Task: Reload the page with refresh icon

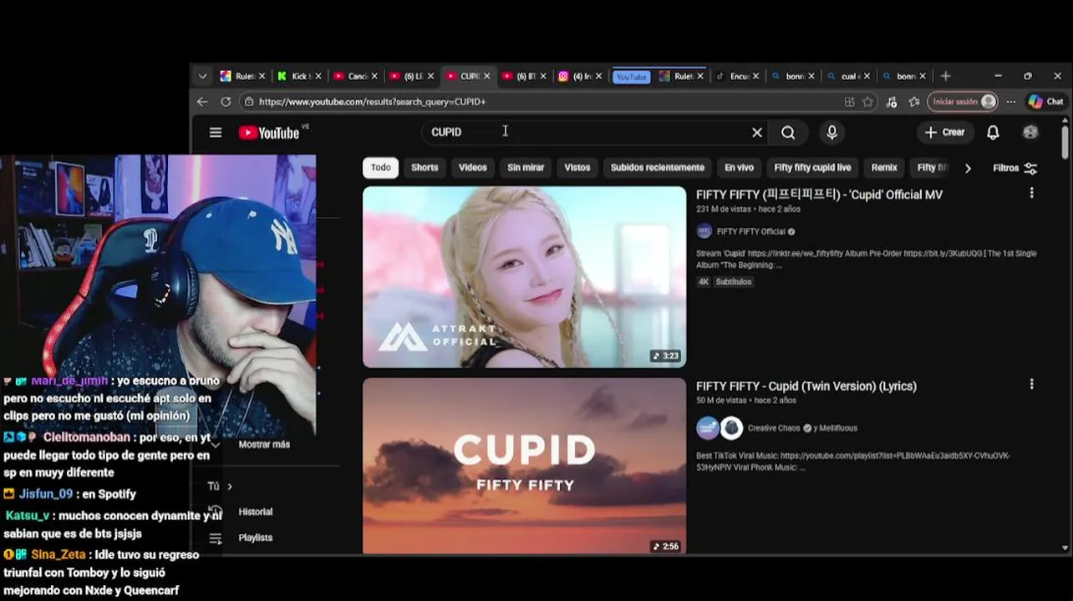Action: pyautogui.click(x=226, y=102)
